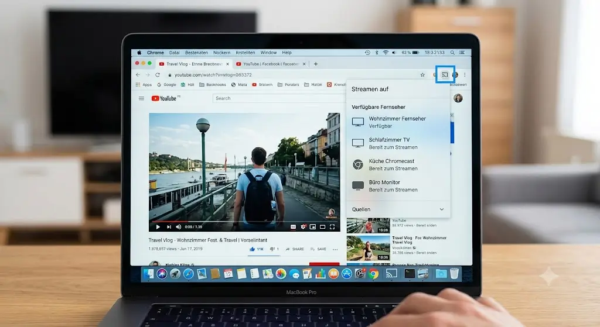Switch to the Travel Vlog tab
600x327 pixels.
[x=193, y=64]
